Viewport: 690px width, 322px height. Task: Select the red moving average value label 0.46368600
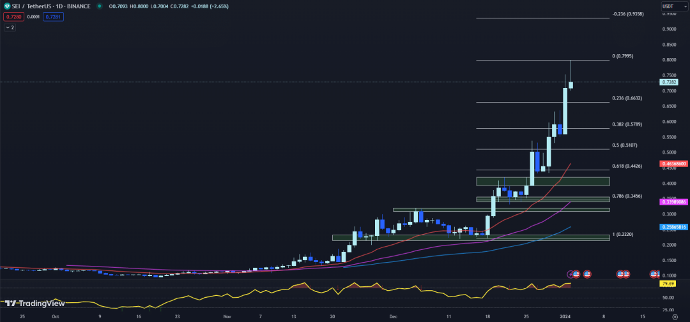click(673, 164)
